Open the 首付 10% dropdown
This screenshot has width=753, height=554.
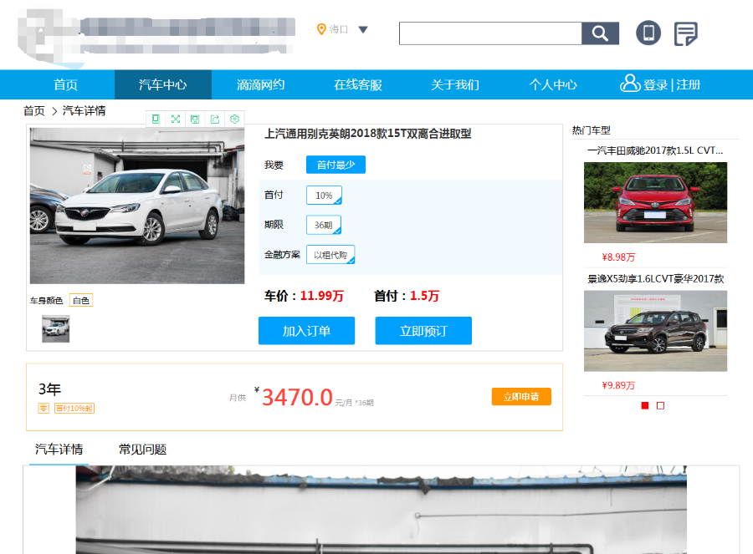324,196
